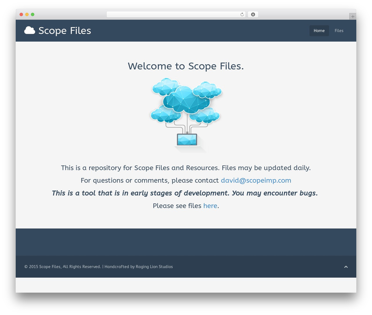Click the cloud network illustration
Screen dimensions: 372x315
(186, 115)
